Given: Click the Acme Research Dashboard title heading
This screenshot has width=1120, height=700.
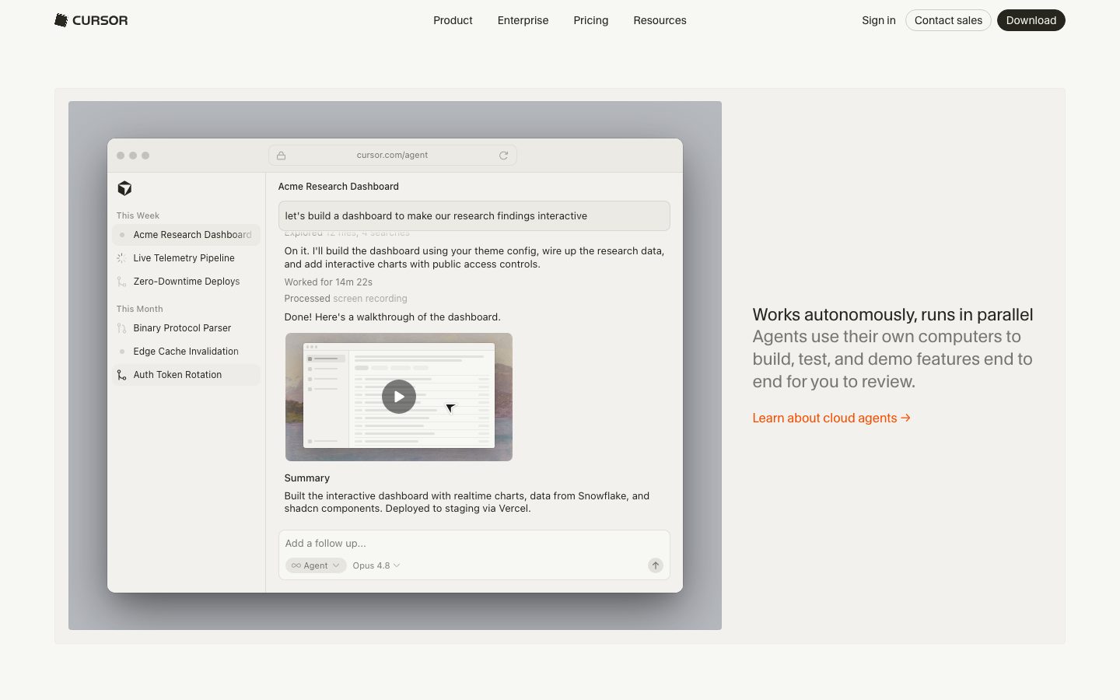Looking at the screenshot, I should 338,187.
